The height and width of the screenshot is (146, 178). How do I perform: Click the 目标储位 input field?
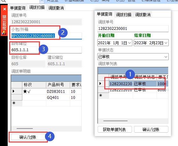click(46, 50)
